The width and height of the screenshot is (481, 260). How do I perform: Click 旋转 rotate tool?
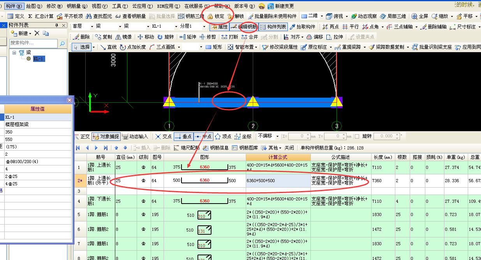(x=166, y=37)
